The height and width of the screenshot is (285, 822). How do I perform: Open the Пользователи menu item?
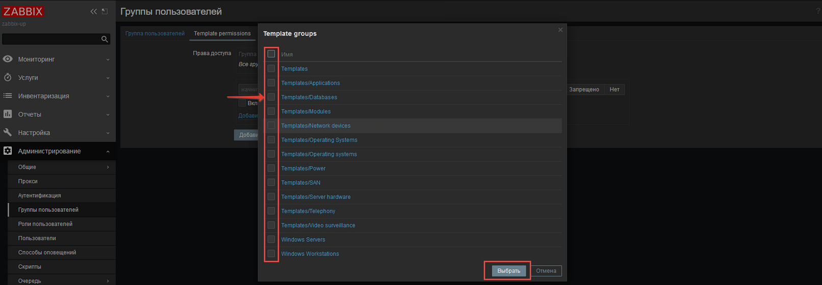point(62,238)
